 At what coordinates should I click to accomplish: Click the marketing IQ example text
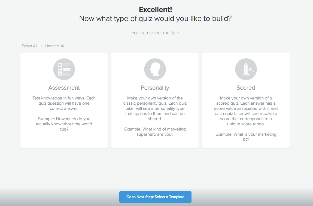tap(246, 137)
